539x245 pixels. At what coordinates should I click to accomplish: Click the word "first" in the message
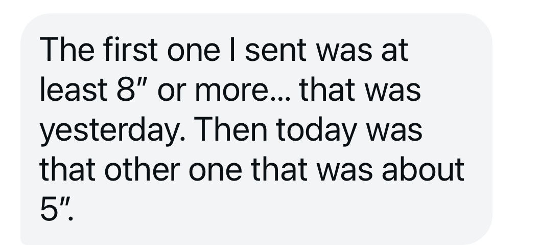point(131,49)
